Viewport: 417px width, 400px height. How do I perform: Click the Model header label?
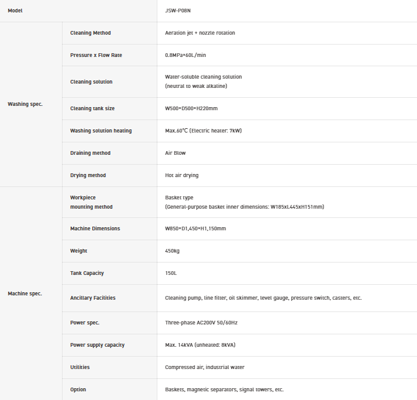(x=15, y=11)
